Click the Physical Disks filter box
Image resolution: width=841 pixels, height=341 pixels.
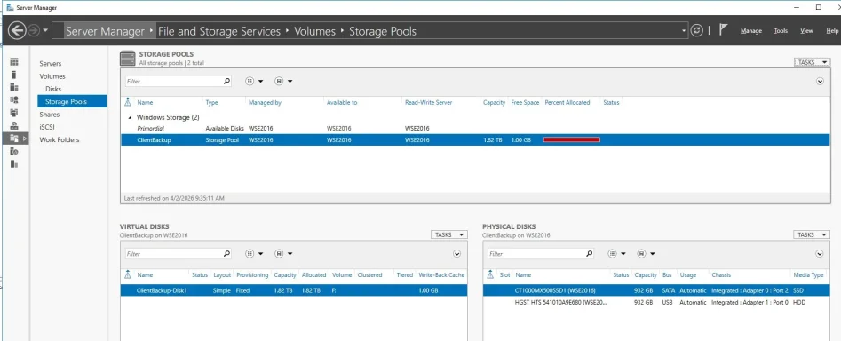[536, 254]
